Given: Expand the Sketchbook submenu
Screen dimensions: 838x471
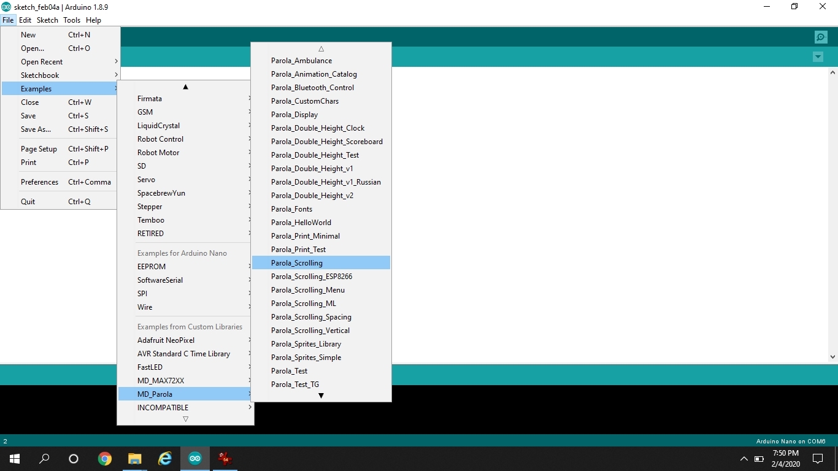Looking at the screenshot, I should (x=60, y=75).
